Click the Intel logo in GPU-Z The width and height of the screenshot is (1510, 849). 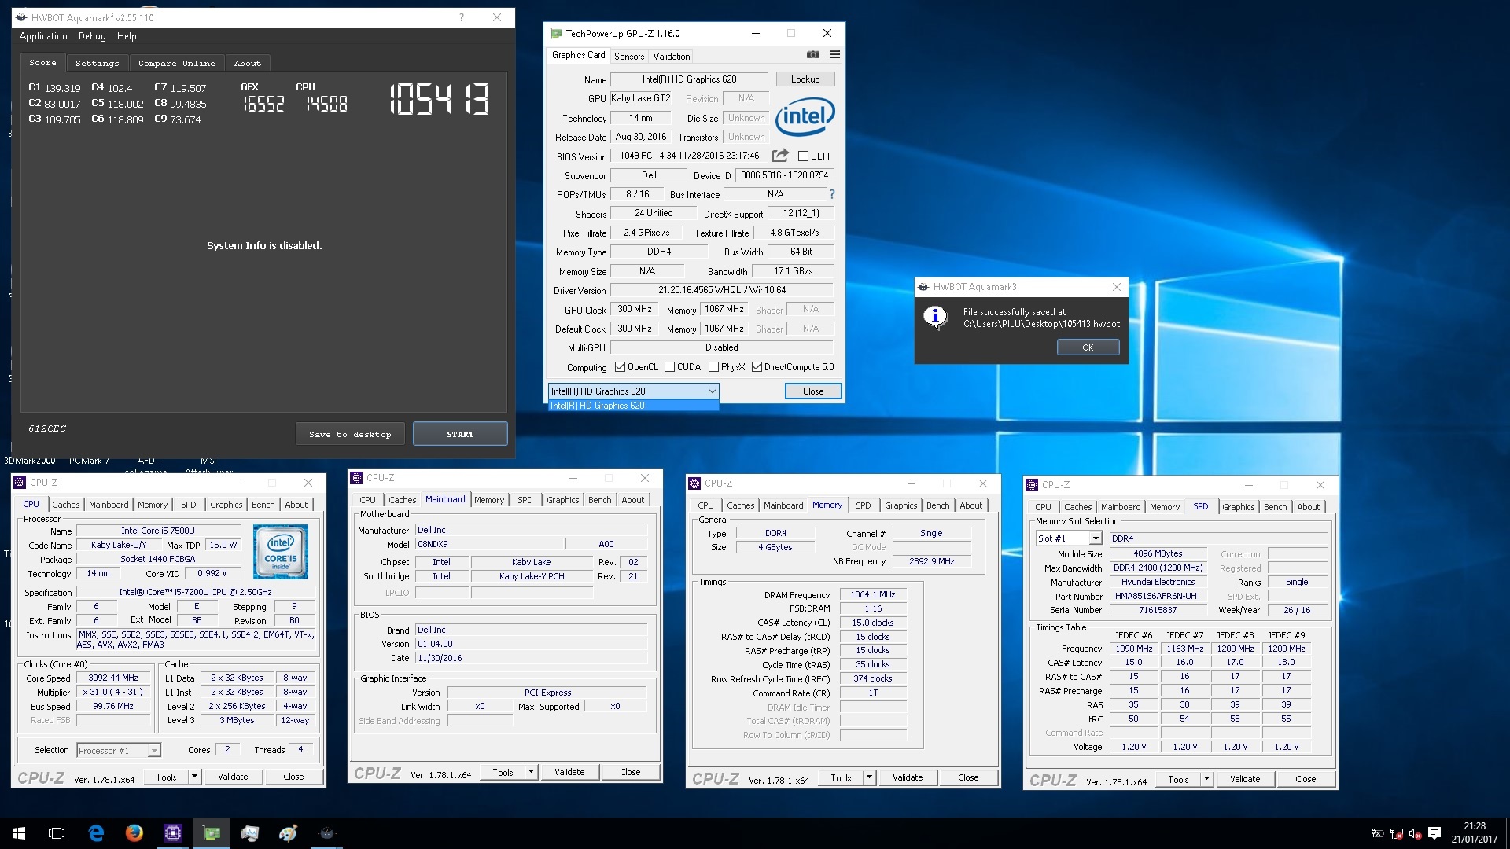pos(805,116)
